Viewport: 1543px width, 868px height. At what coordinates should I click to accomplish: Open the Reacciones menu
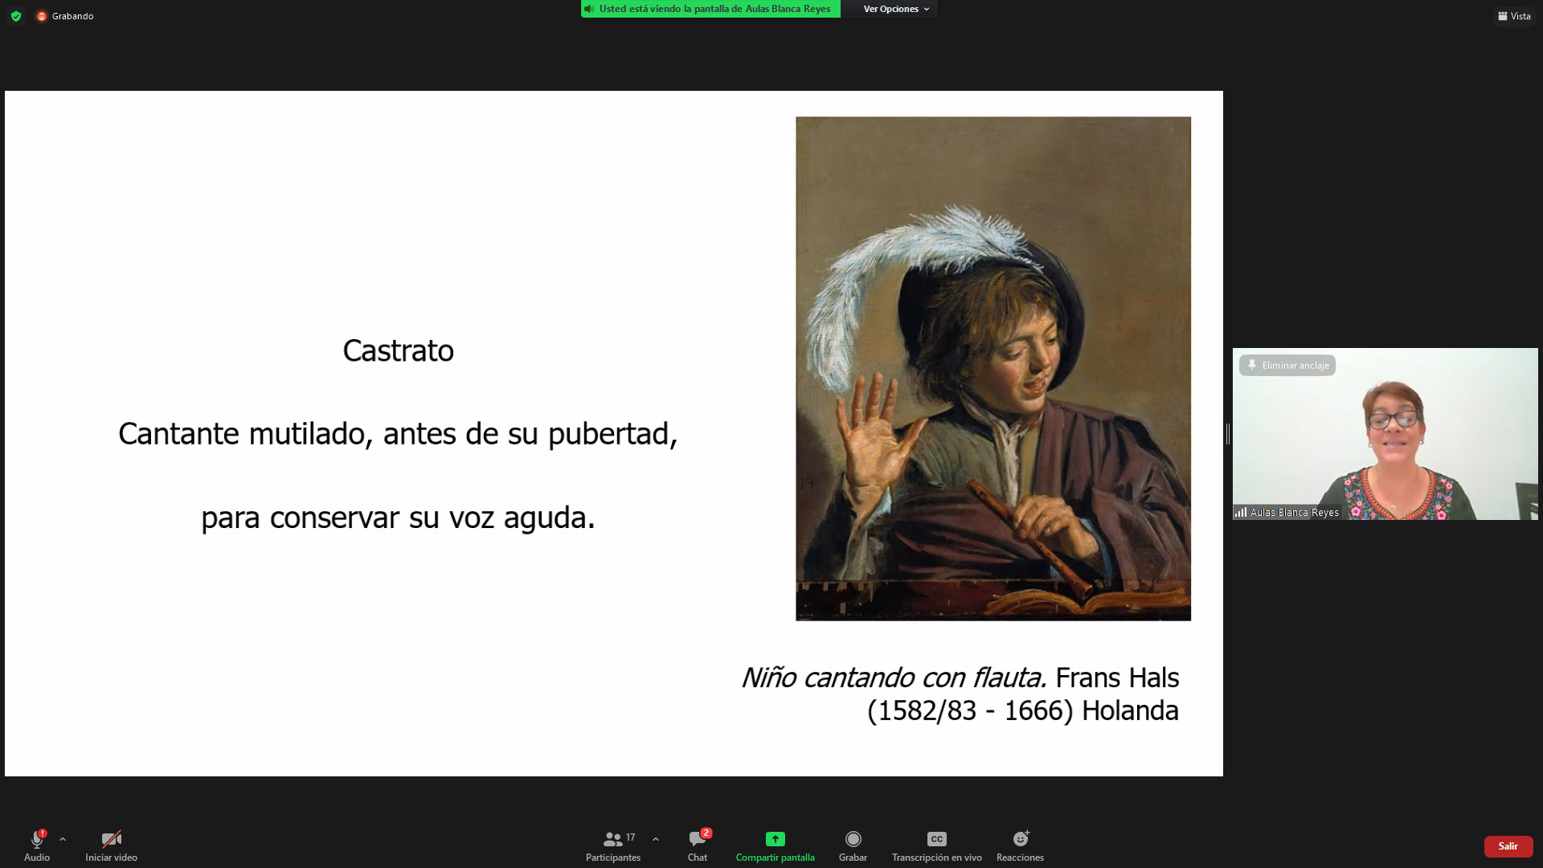click(x=1020, y=845)
